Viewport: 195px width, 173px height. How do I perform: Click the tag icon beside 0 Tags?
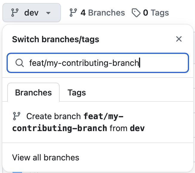pyautogui.click(x=136, y=13)
